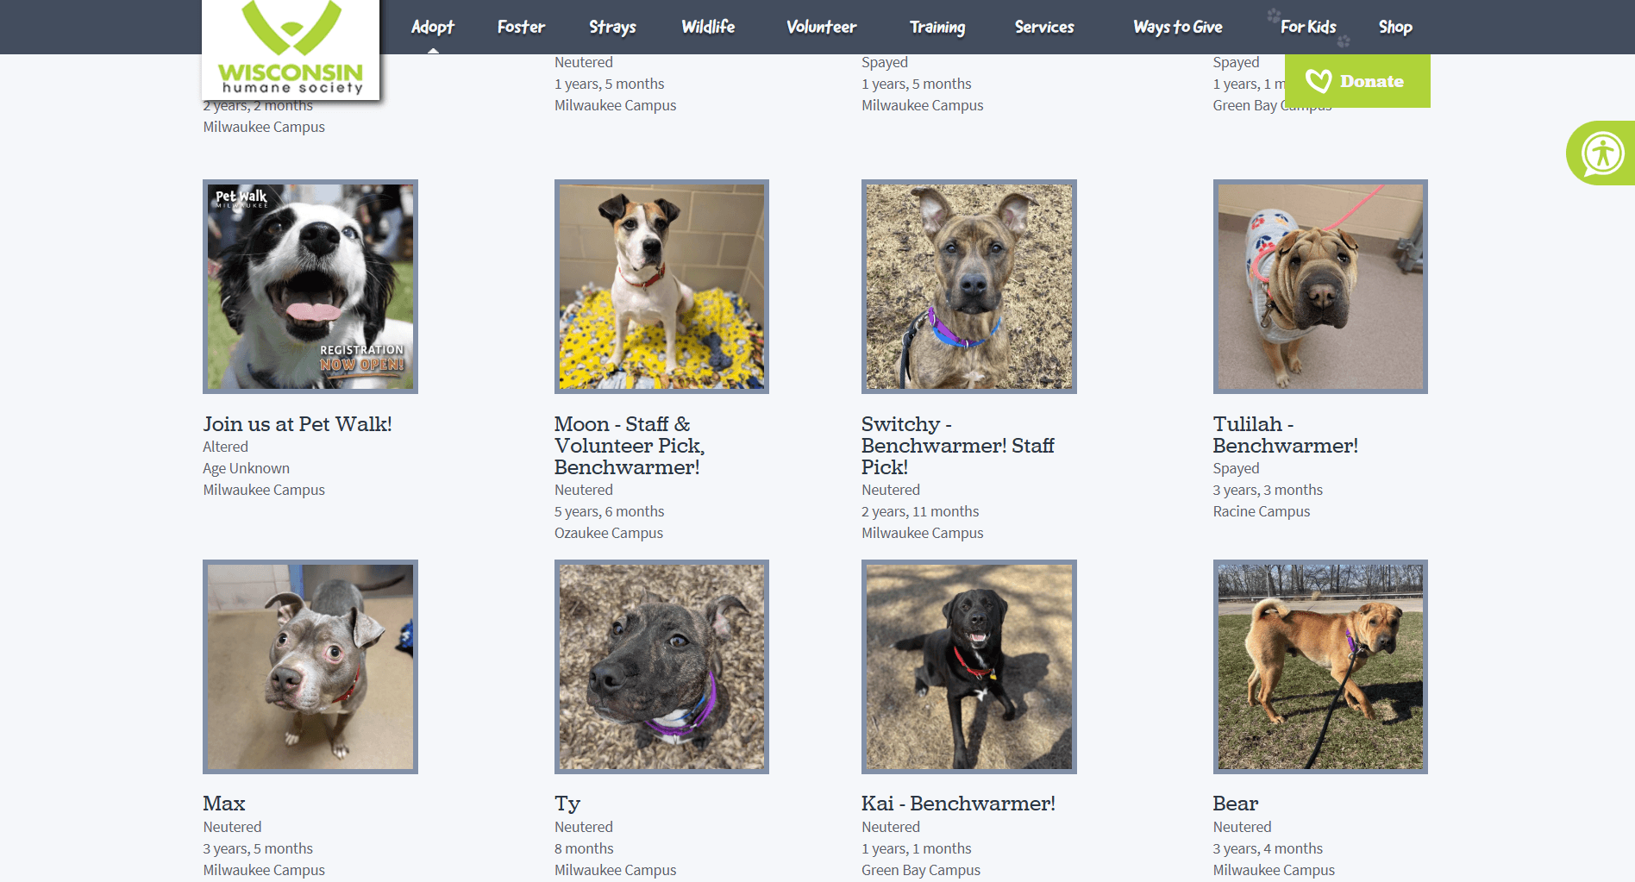Open the Volunteer menu item

tap(821, 27)
